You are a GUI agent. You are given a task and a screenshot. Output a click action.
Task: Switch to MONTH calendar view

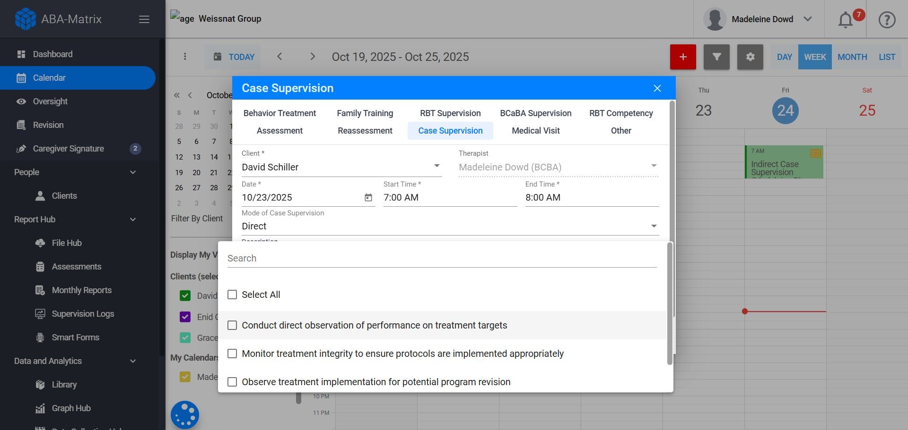(852, 57)
